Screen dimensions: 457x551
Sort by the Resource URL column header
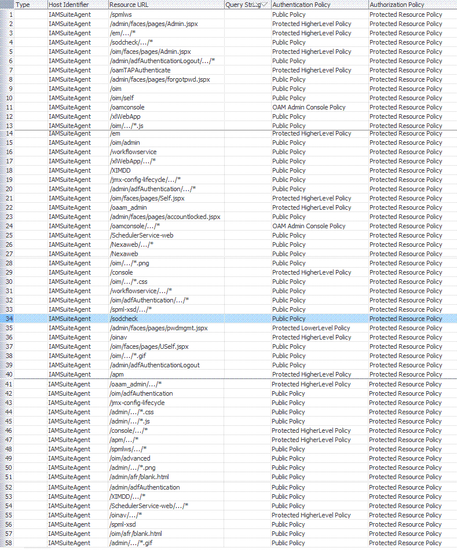pos(166,5)
